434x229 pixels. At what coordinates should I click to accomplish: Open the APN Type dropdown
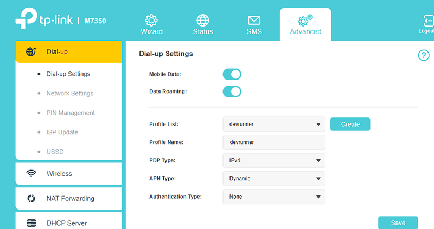[x=274, y=179]
